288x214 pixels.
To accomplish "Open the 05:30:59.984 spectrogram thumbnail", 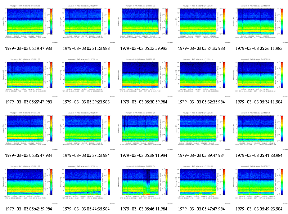I will point(144,77).
